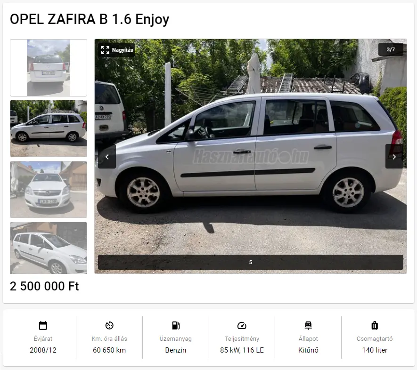Go to the previous photo with left arrow
417x370 pixels.
107,157
